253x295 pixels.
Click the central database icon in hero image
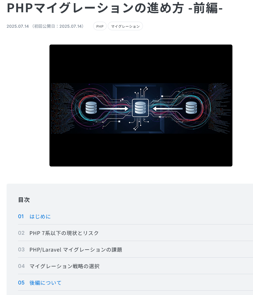click(140, 108)
